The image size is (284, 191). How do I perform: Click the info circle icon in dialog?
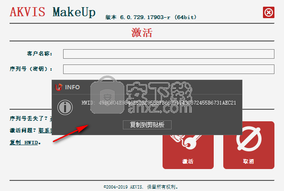(65, 107)
